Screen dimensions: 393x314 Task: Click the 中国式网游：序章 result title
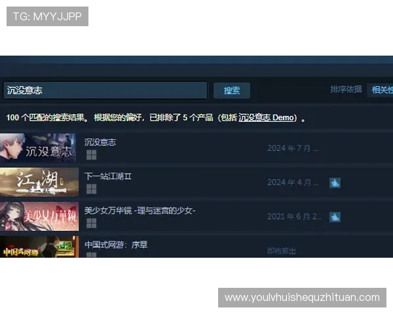click(x=116, y=245)
